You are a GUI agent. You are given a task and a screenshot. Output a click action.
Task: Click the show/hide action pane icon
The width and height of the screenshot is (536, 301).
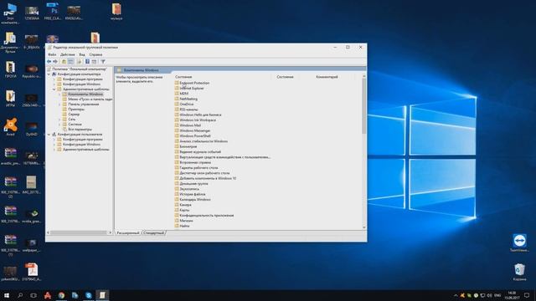(94, 61)
